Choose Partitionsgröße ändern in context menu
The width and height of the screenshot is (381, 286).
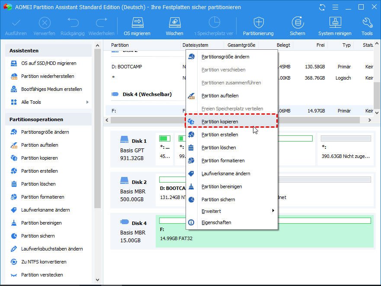(231, 57)
